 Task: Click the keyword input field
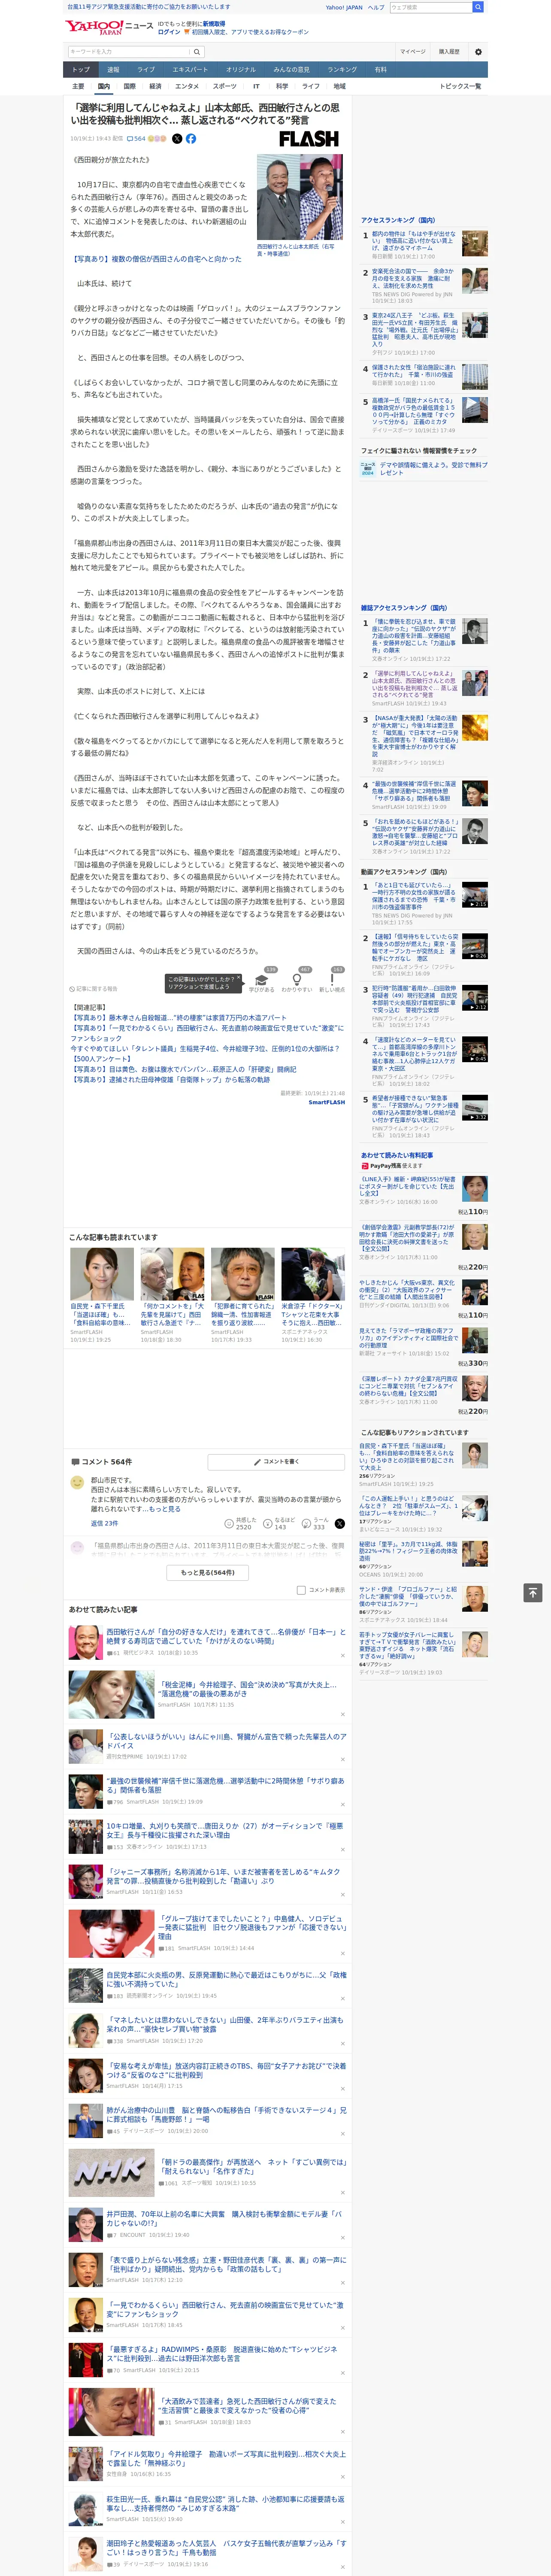coord(129,52)
